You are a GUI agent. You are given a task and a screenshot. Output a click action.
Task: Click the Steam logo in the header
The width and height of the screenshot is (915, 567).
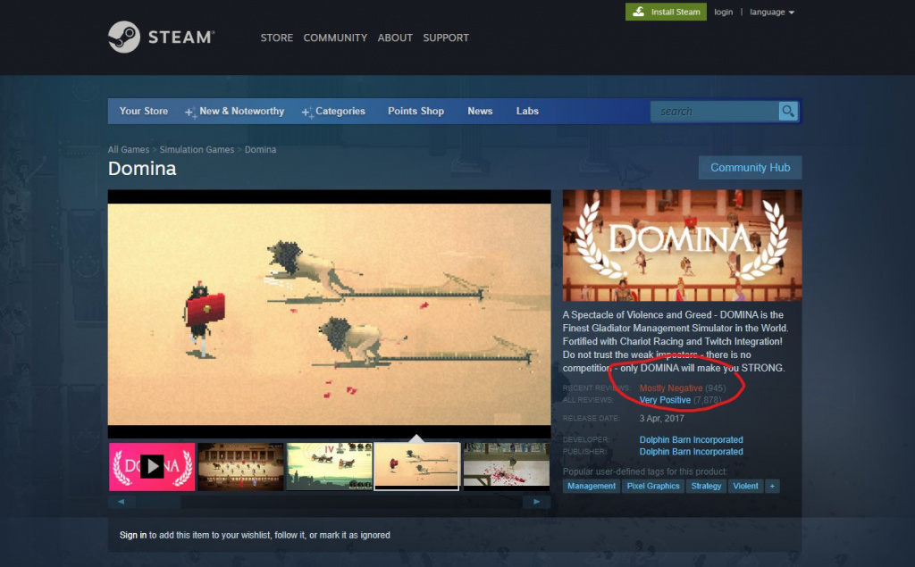click(162, 38)
